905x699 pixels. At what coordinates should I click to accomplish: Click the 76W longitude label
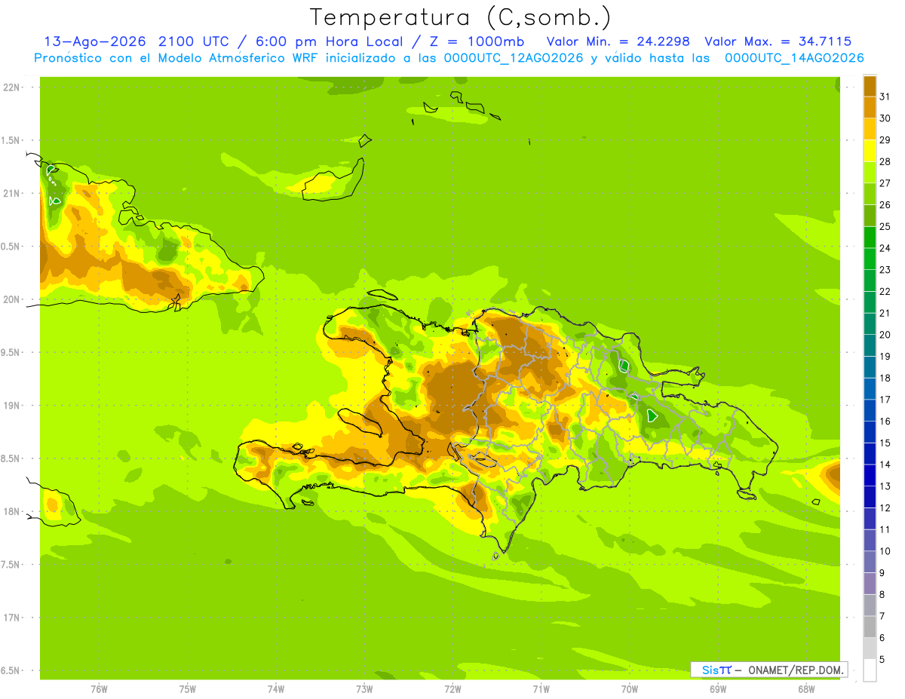pyautogui.click(x=99, y=688)
